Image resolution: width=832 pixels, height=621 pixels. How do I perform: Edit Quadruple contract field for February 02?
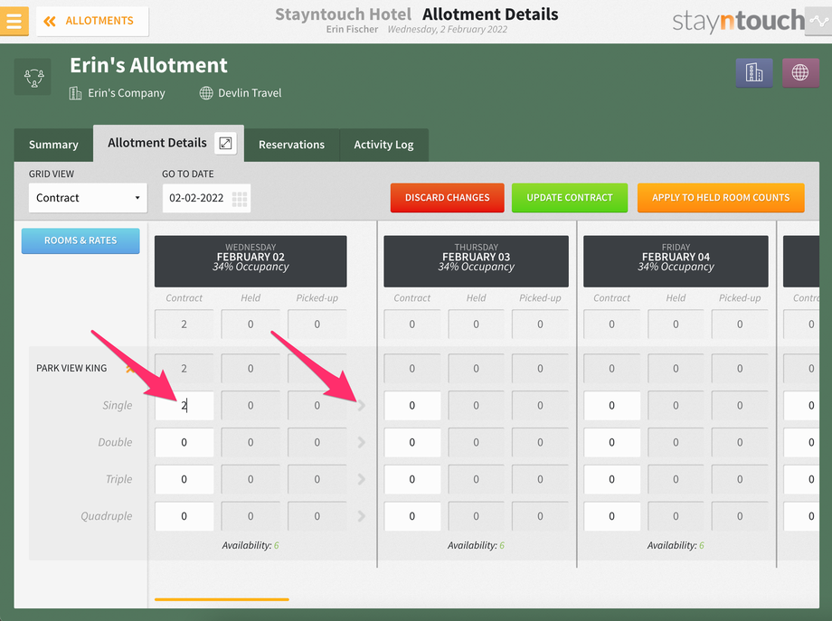184,516
